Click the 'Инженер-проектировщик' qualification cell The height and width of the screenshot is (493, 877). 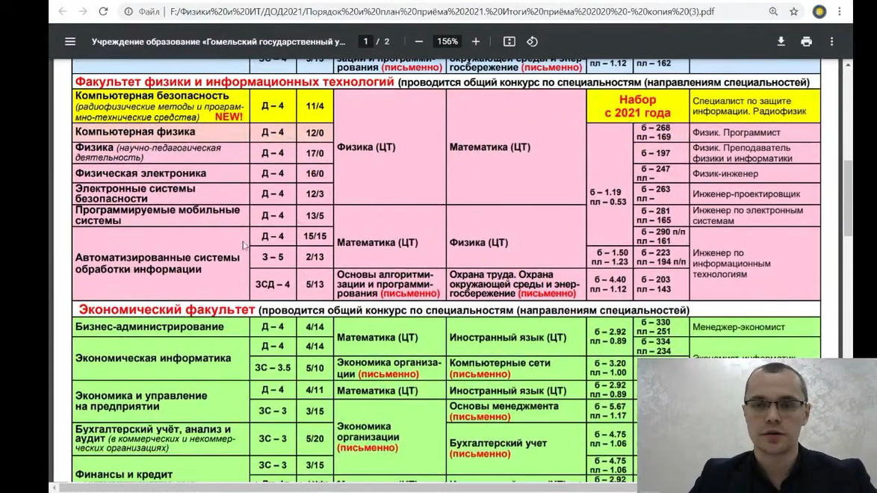click(x=754, y=193)
